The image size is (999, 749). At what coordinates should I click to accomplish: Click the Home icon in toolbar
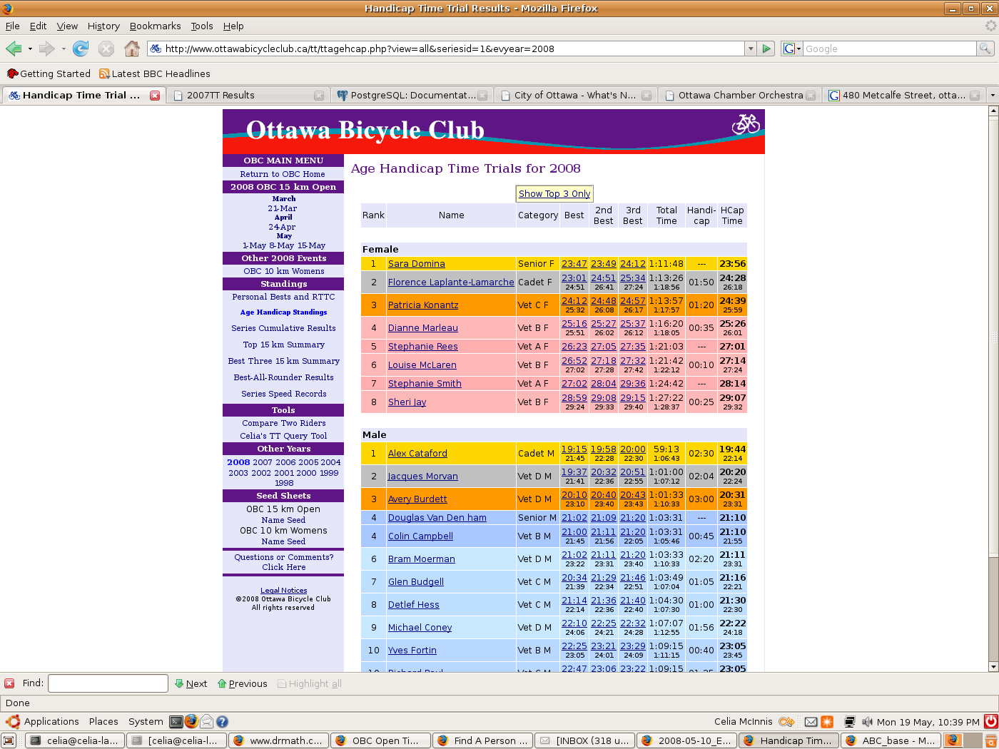click(131, 49)
